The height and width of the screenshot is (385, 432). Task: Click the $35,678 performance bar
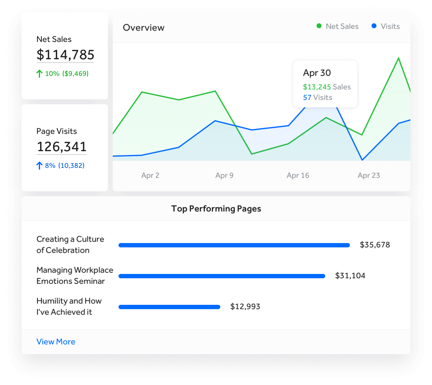point(234,245)
